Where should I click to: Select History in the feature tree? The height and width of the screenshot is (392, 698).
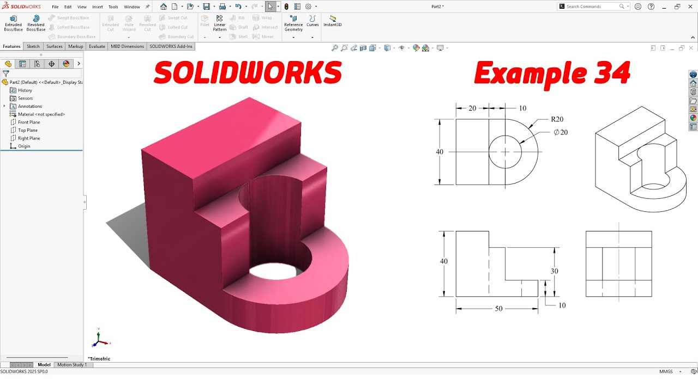(25, 90)
